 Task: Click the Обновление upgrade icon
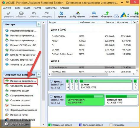pyautogui.click(x=106, y=14)
